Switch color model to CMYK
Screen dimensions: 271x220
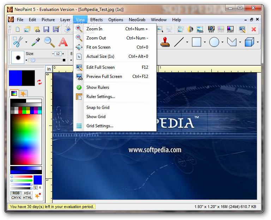16,197
